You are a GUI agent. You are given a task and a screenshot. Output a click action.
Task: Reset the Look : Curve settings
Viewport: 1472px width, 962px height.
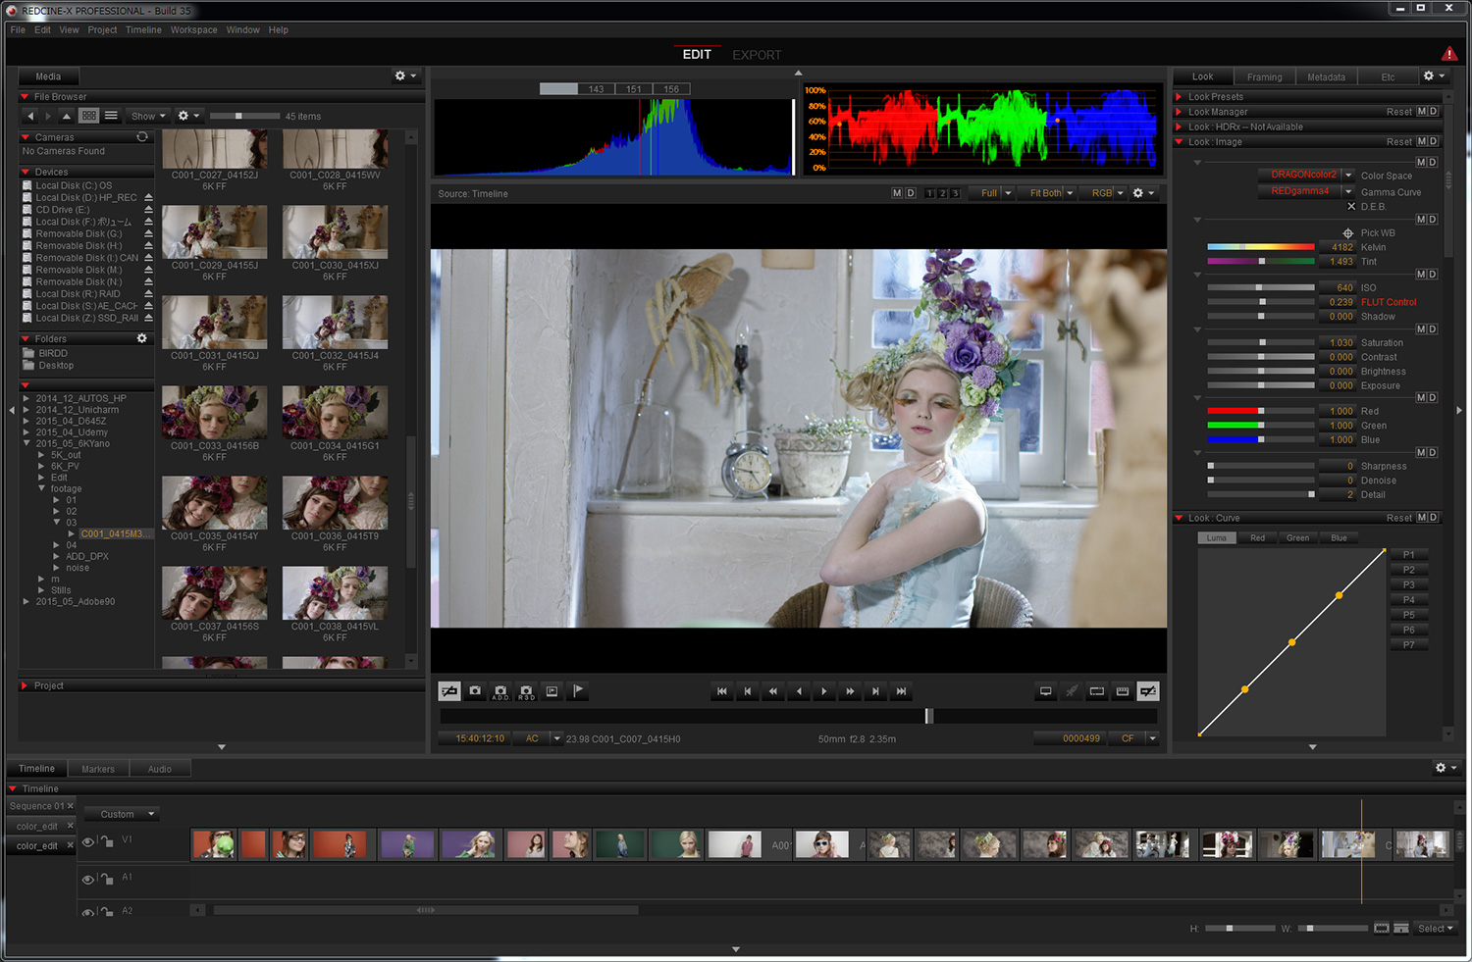point(1398,518)
